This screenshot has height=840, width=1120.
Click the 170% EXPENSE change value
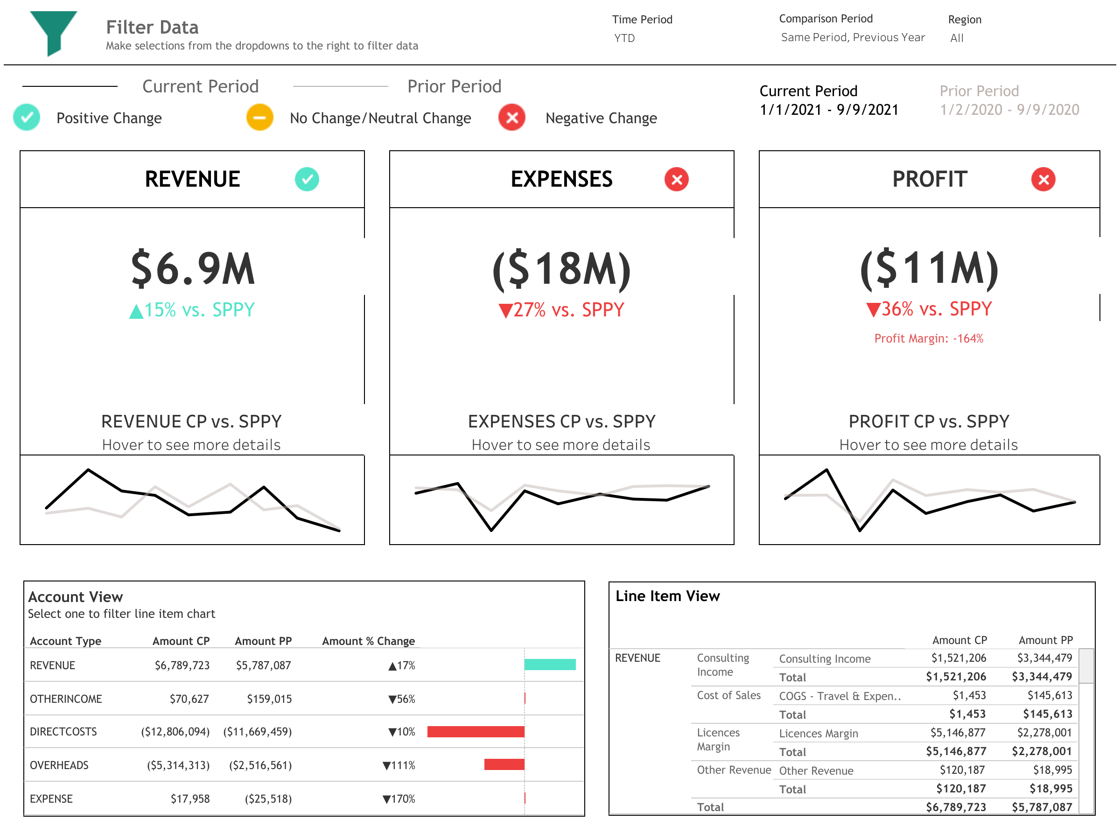(x=399, y=798)
